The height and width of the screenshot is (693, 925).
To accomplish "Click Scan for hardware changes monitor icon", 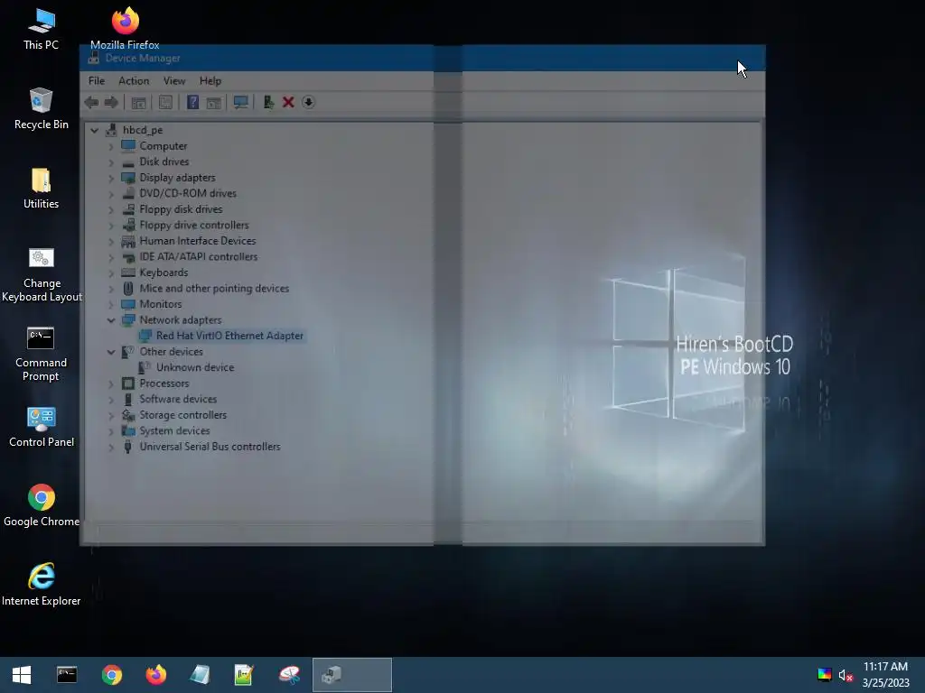I will (240, 103).
